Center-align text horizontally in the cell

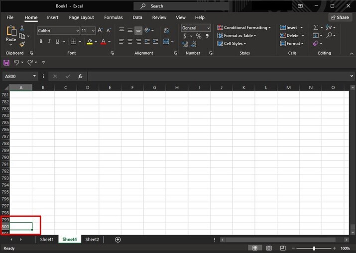[x=130, y=42]
